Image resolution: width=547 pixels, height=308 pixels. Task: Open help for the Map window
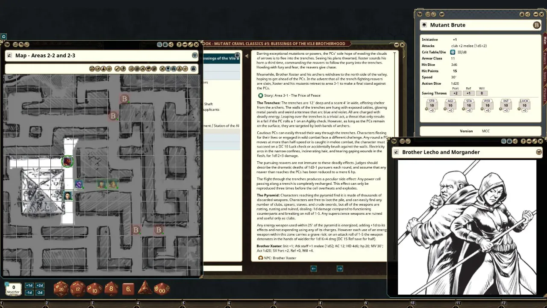(179, 44)
